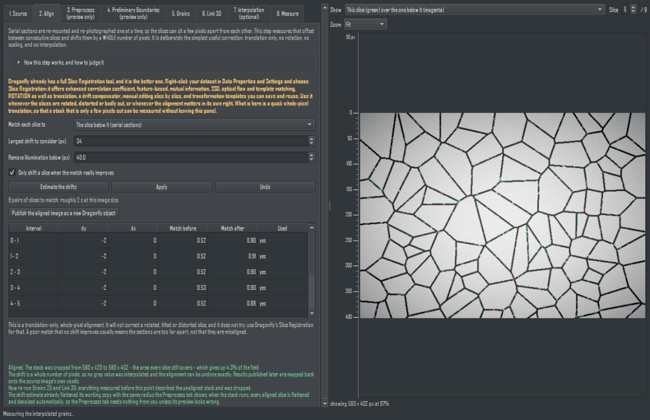The width and height of the screenshot is (650, 420).
Task: Toggle 'Only shift a slice when match improves'
Action: (x=12, y=173)
